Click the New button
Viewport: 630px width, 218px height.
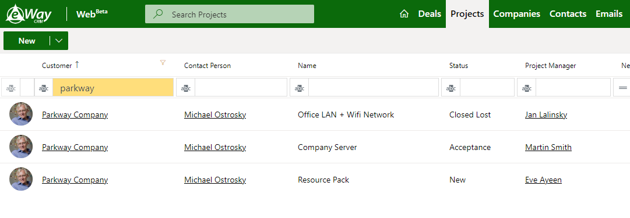[27, 41]
